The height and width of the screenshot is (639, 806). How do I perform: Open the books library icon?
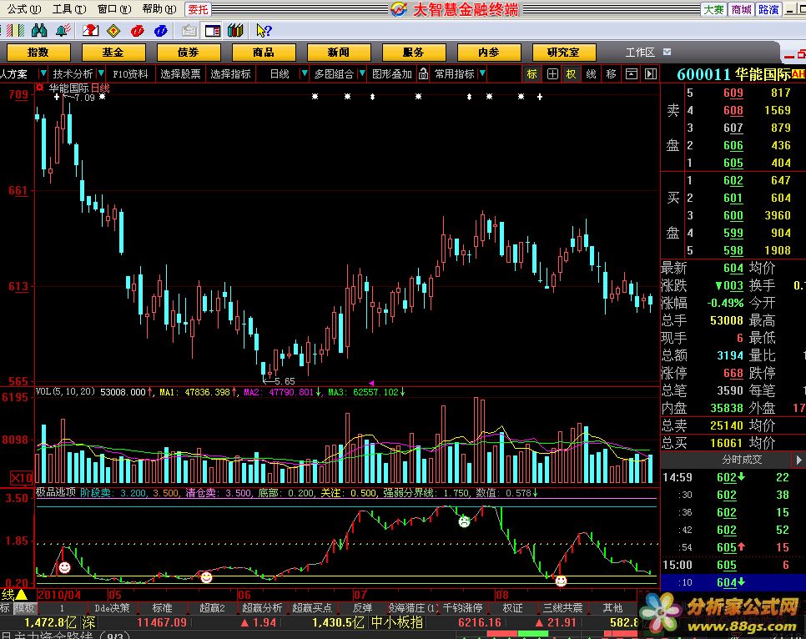235,31
